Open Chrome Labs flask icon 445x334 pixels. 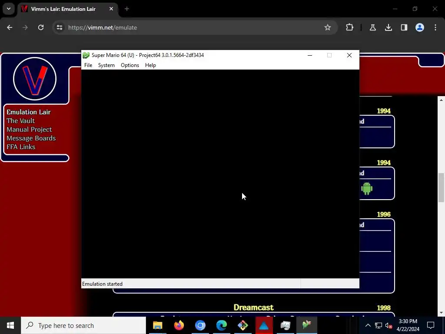(372, 27)
